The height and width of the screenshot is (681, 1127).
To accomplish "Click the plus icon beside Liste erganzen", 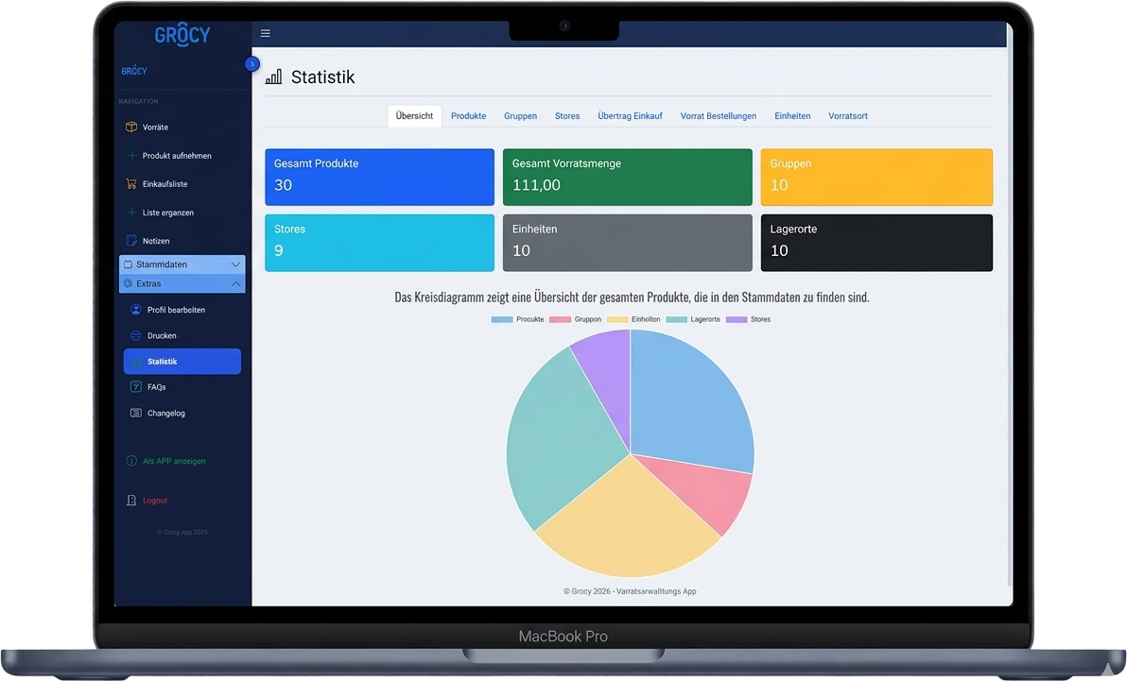I will point(131,213).
